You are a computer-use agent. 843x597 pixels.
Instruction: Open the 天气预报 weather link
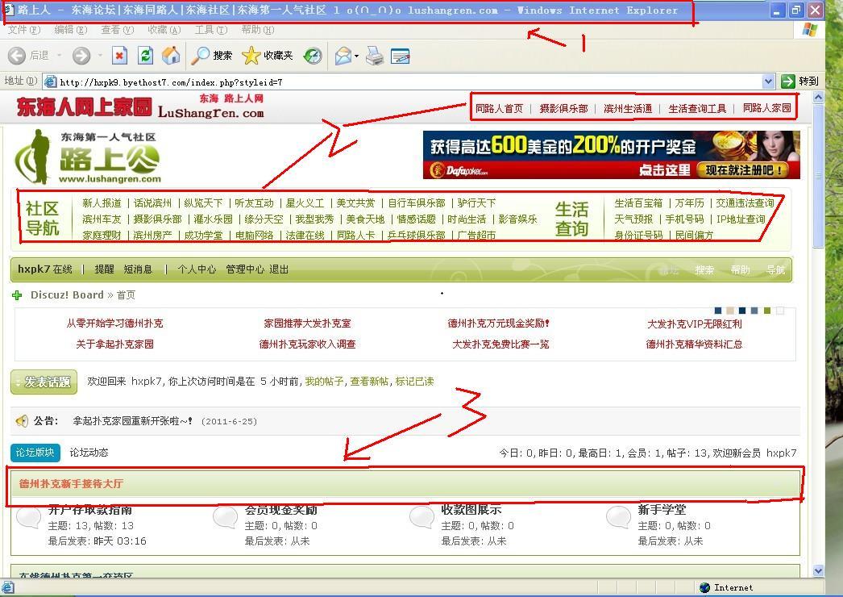pyautogui.click(x=633, y=219)
